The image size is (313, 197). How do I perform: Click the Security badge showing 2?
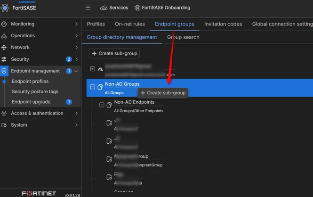pyautogui.click(x=69, y=59)
